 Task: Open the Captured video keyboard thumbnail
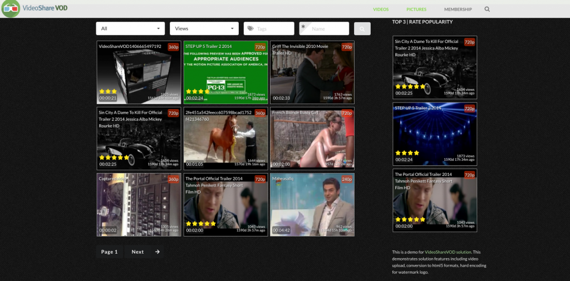[139, 205]
